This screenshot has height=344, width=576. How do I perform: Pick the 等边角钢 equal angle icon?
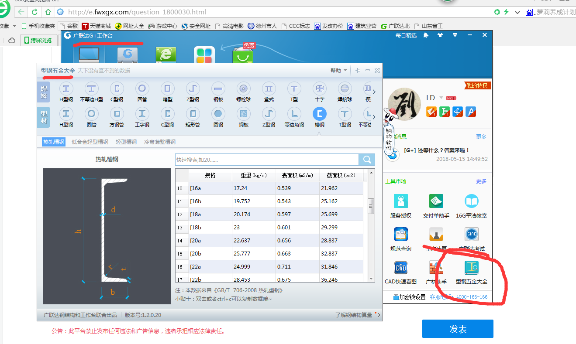coord(294,114)
